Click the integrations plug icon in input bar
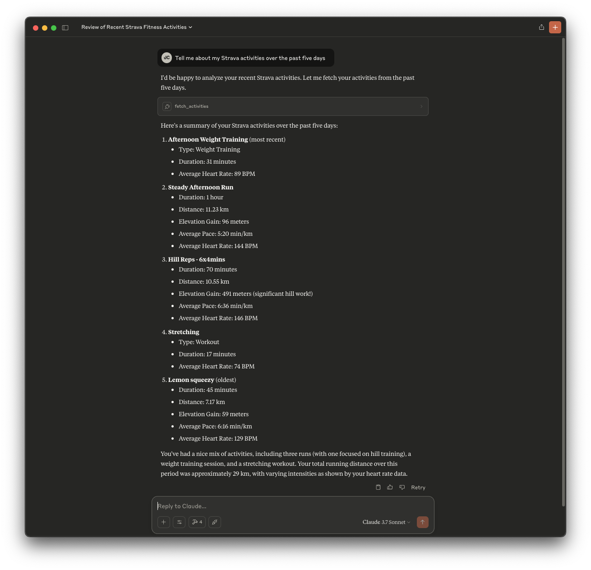The image size is (591, 570). pyautogui.click(x=215, y=522)
